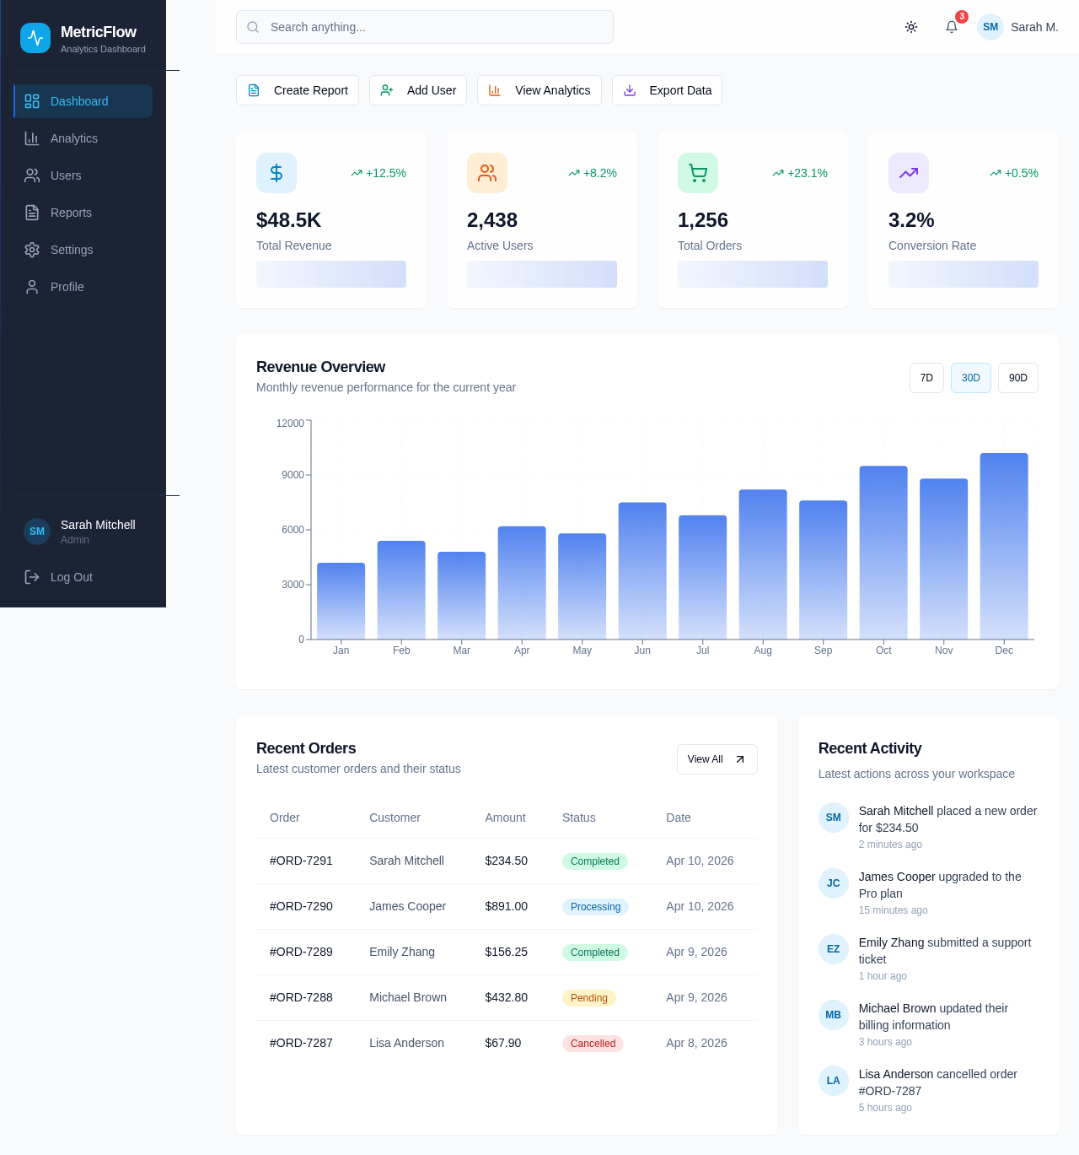Select the 30D time range
Viewport: 1079px width, 1155px height.
coord(971,378)
